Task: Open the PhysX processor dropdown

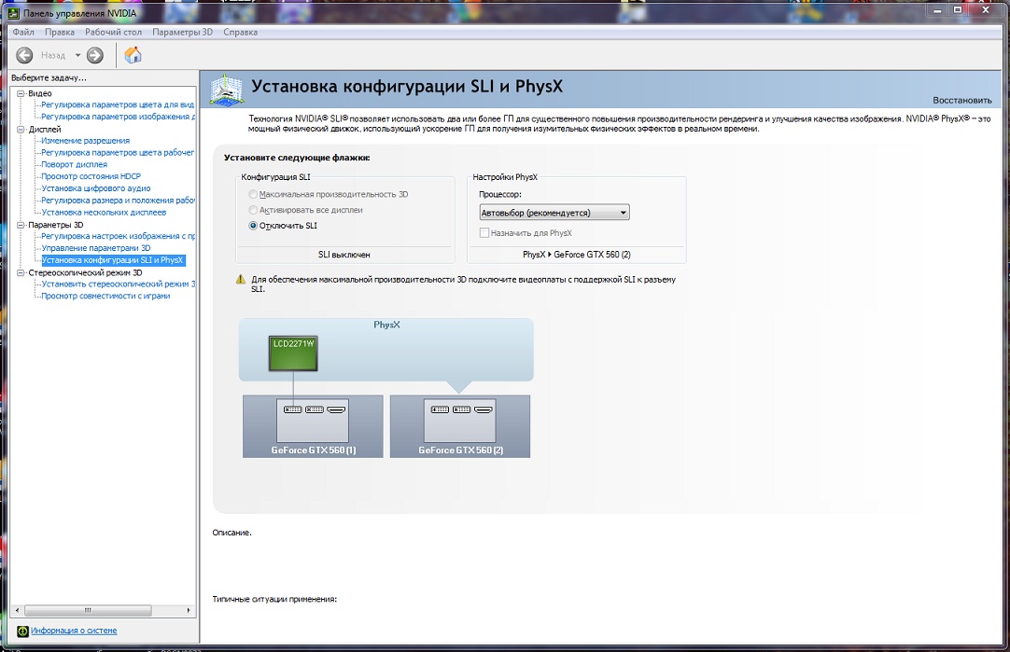Action: click(x=554, y=213)
